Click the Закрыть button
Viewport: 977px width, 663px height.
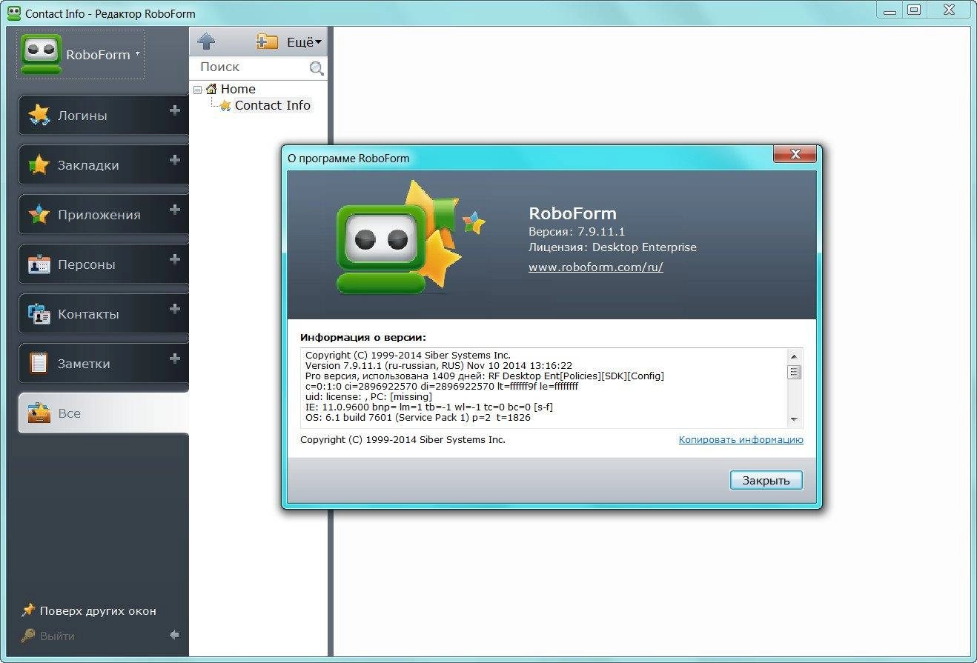tap(766, 480)
